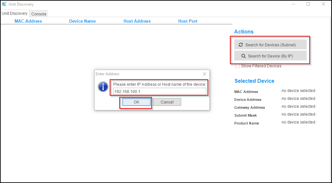
Task: Click the IP address field containing 192.168.100.1
Action: (x=160, y=91)
